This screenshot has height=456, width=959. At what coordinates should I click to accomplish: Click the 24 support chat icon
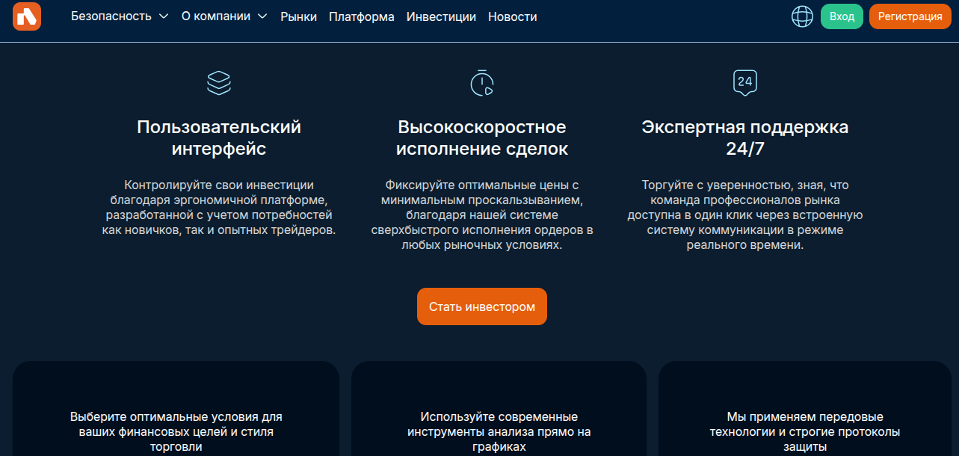pyautogui.click(x=744, y=82)
